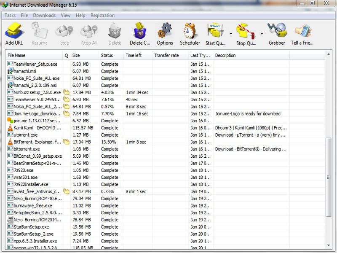Sort list by Size column header
The image size is (337, 253).
[85, 56]
